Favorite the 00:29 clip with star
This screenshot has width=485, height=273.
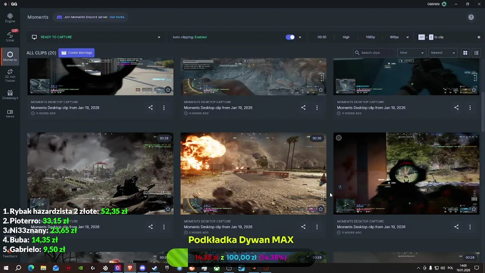coord(168,209)
